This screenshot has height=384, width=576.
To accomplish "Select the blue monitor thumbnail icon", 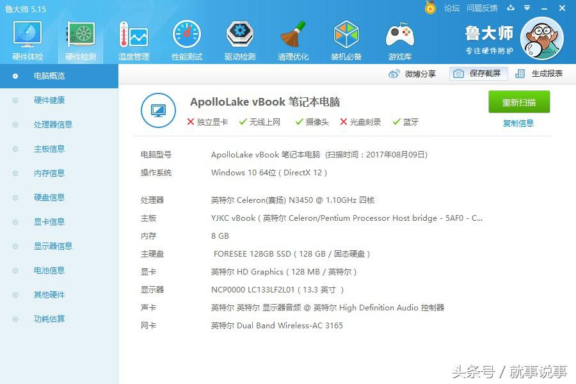I will [158, 110].
